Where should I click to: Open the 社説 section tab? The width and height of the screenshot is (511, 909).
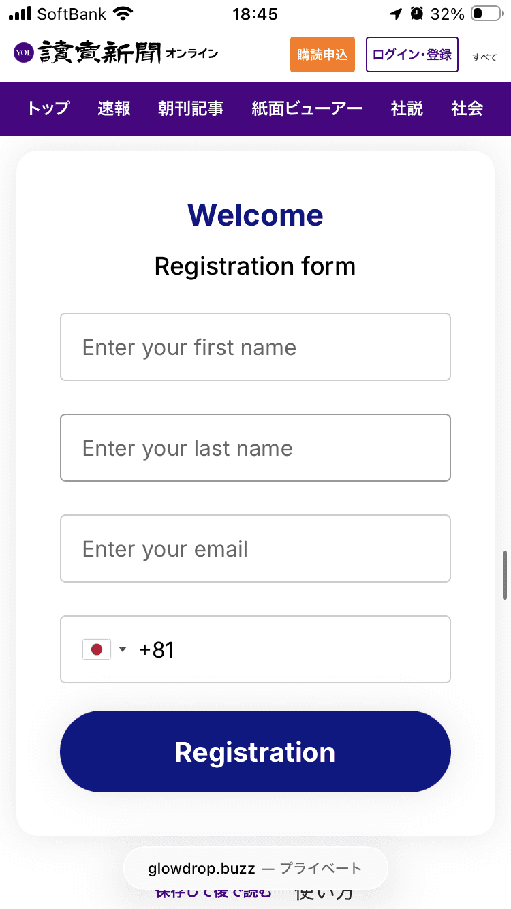coord(407,108)
